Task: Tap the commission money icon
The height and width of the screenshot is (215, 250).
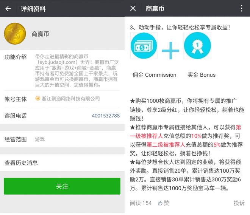Action: point(144,46)
